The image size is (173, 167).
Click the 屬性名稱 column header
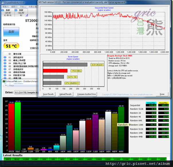coord(17,54)
